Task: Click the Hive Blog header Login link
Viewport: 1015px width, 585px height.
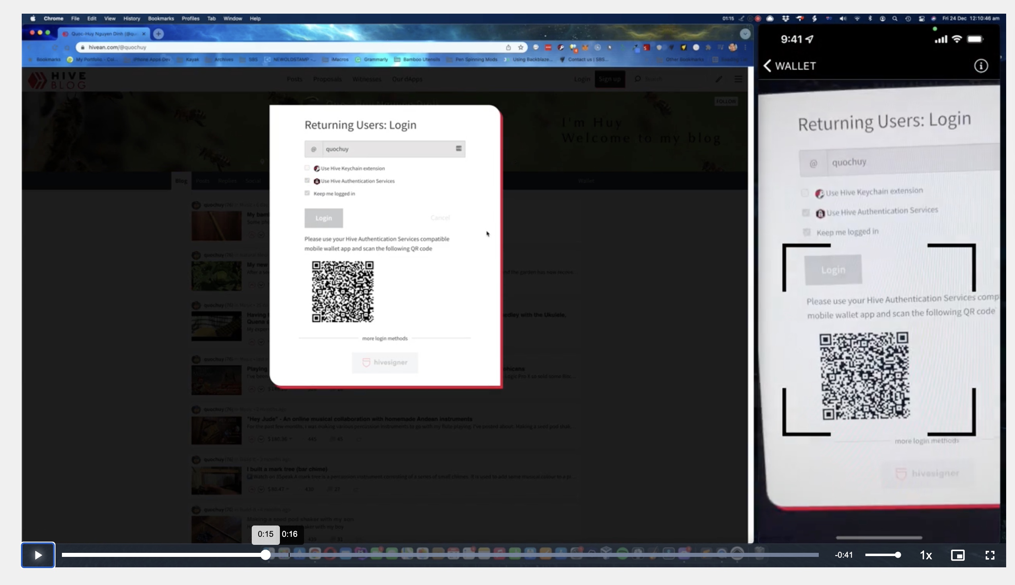Action: click(582, 79)
